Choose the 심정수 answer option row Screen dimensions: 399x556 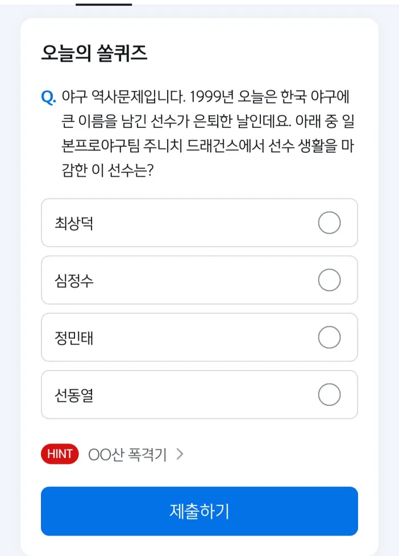[199, 280]
